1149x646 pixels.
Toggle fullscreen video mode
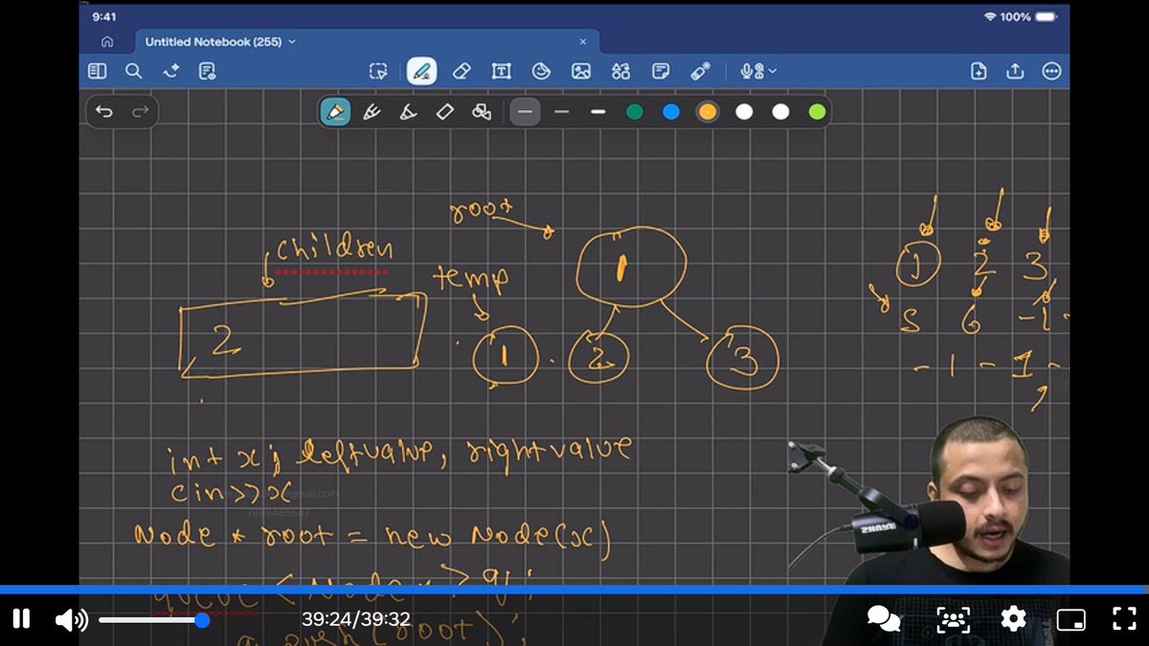(1124, 619)
